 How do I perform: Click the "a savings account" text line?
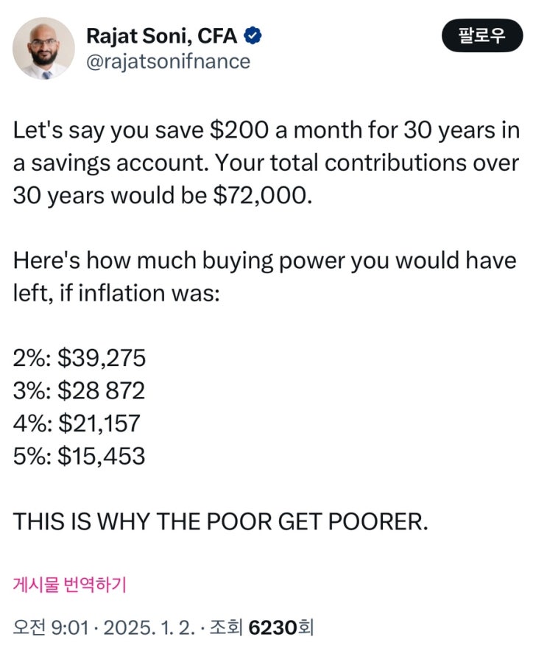pyautogui.click(x=110, y=163)
